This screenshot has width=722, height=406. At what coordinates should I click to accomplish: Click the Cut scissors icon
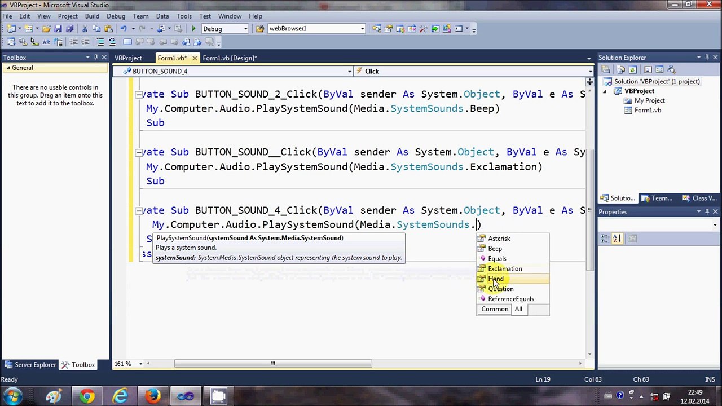85,29
